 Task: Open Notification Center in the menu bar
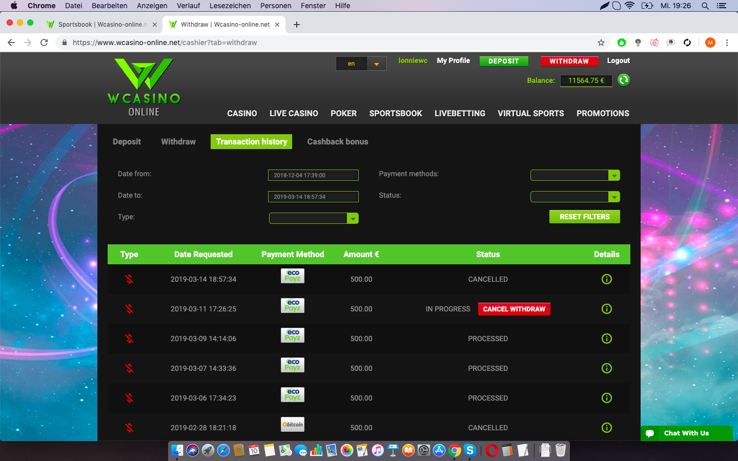(x=722, y=6)
